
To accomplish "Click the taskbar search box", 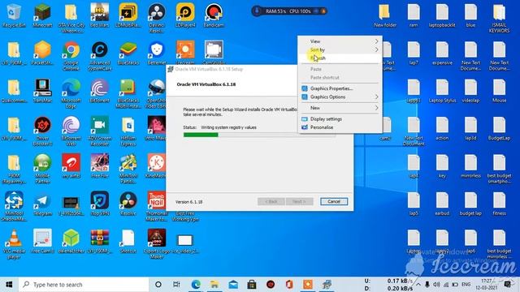I will pyautogui.click(x=84, y=285).
